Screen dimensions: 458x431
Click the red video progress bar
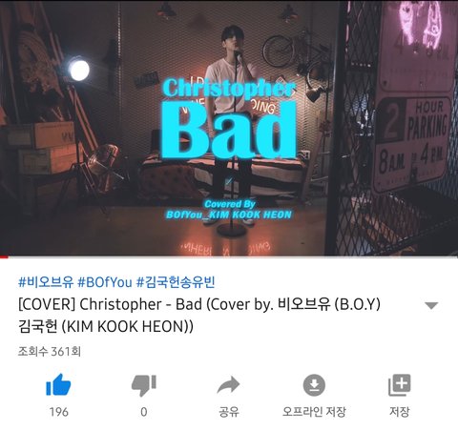[x=4, y=257]
